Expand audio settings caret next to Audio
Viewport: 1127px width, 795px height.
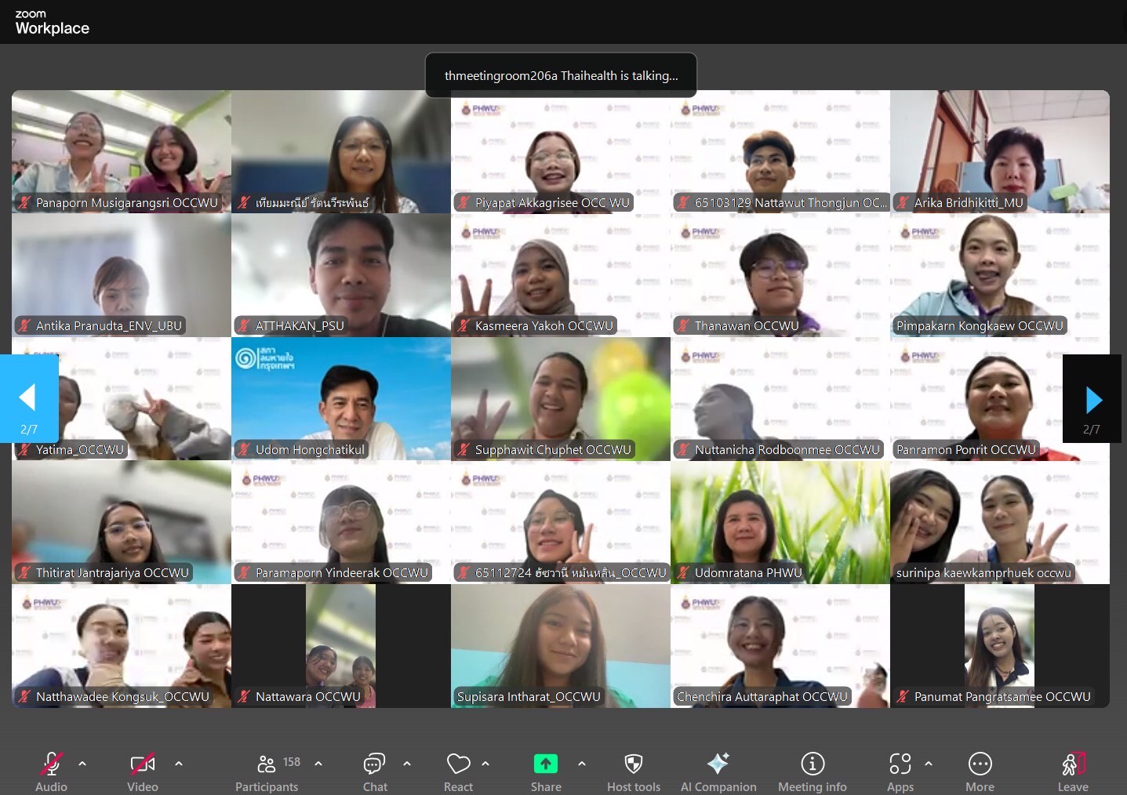pyautogui.click(x=82, y=763)
